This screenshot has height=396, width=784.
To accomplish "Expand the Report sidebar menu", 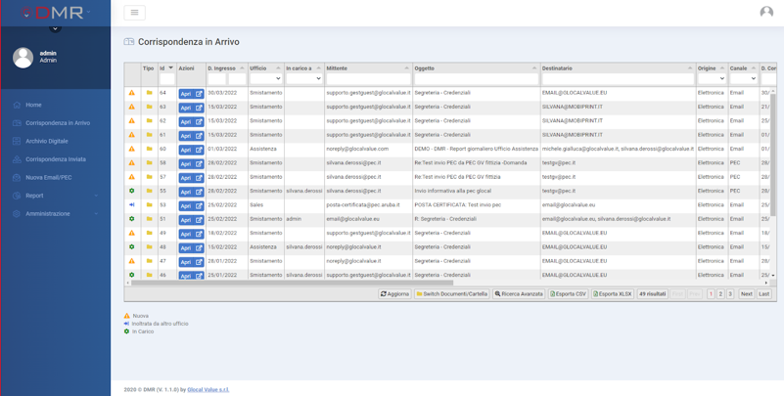I will tap(55, 196).
